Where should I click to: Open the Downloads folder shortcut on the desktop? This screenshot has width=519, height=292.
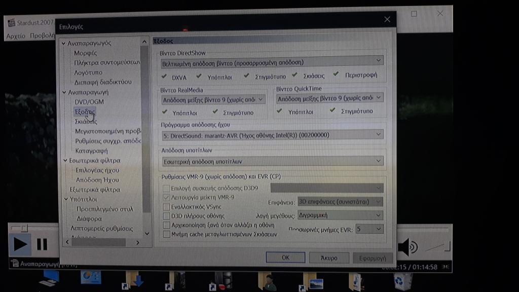(x=132, y=281)
